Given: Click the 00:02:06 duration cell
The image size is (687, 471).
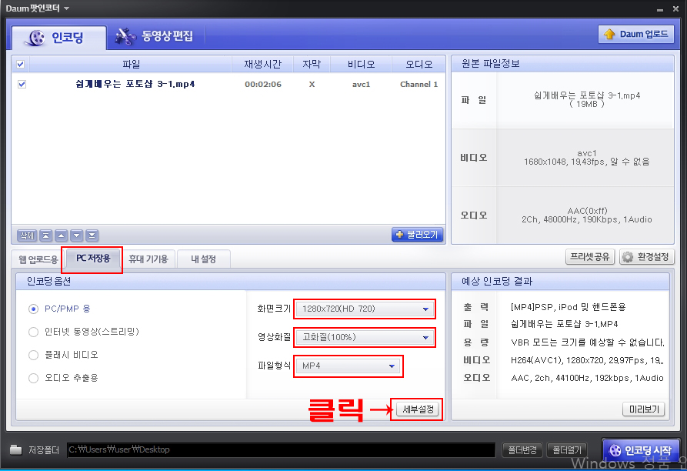Looking at the screenshot, I should pos(263,84).
